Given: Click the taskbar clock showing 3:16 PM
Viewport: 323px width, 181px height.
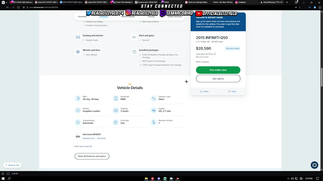Looking at the screenshot, I should (x=309, y=178).
